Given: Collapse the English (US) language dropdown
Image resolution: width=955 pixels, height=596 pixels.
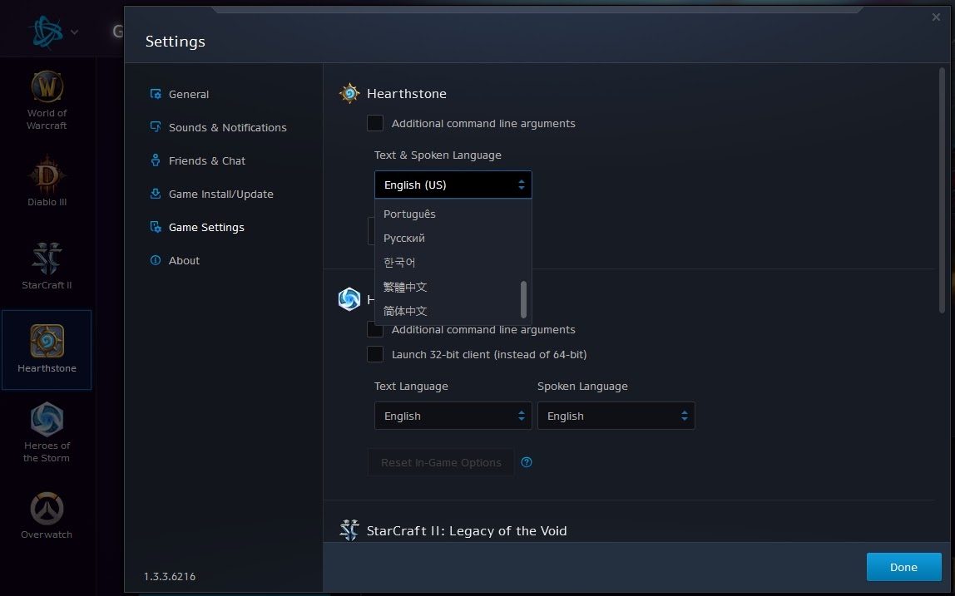Looking at the screenshot, I should point(453,185).
